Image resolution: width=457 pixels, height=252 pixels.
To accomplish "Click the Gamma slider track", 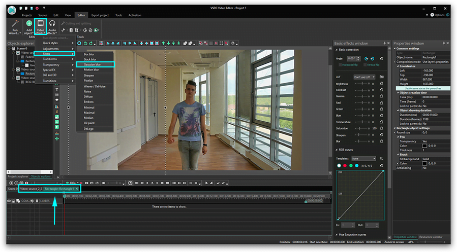I will (x=362, y=96).
